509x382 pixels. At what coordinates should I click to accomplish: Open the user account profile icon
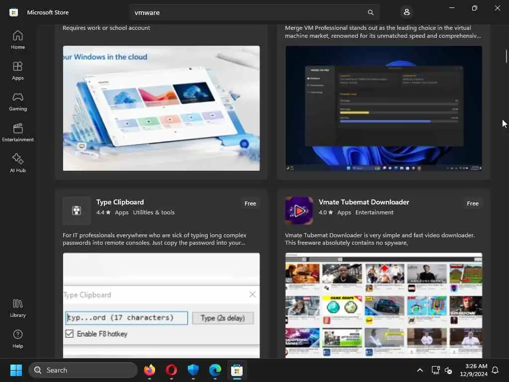(407, 12)
